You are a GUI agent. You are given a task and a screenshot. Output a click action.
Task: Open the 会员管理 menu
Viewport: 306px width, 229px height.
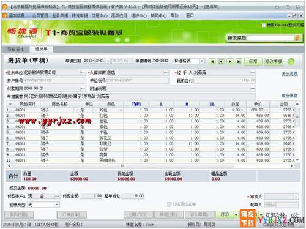click(x=40, y=15)
